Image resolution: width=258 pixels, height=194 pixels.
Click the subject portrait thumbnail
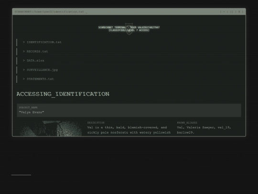(x=51, y=128)
